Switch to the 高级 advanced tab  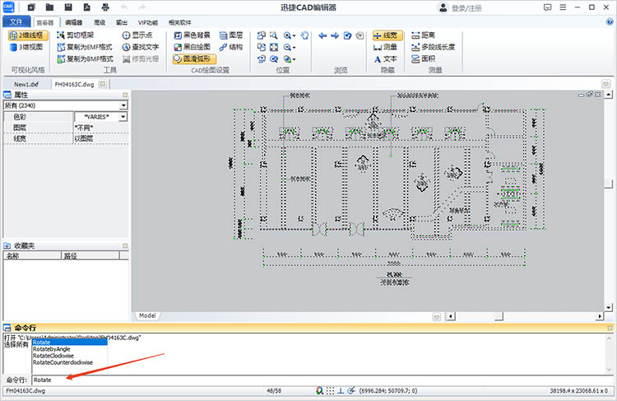click(x=100, y=22)
